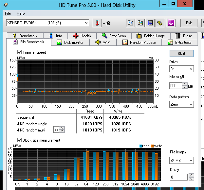Select the File Benchmark tab
Screen dimensions: 204x190
click(29, 42)
